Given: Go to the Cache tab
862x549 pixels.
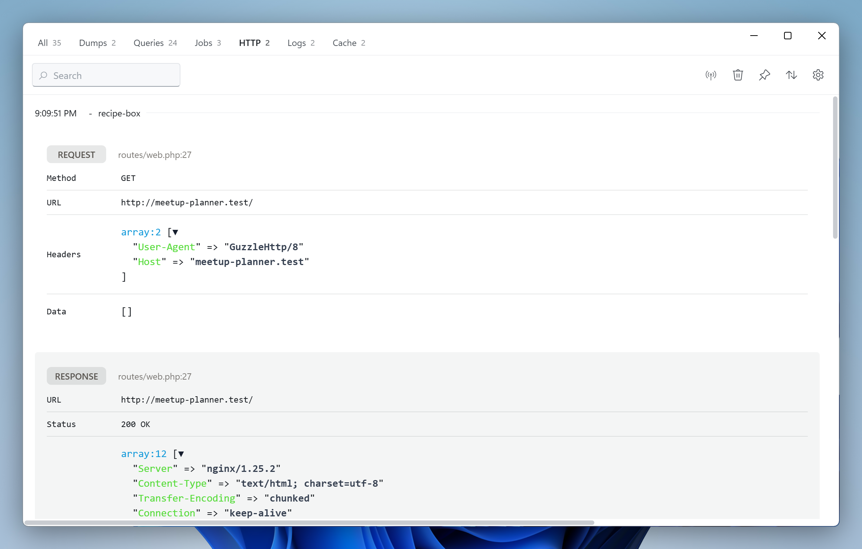Looking at the screenshot, I should point(349,43).
